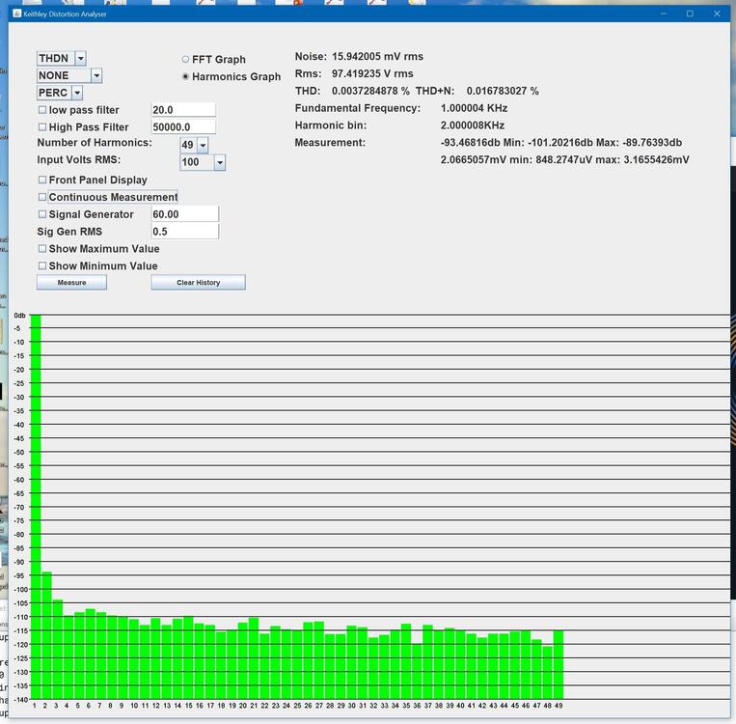736x724 pixels.
Task: Check the Show Maximum Value option
Action: (x=42, y=249)
